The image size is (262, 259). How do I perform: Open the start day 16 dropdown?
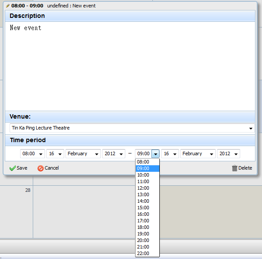pos(55,153)
